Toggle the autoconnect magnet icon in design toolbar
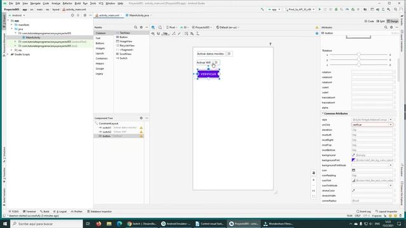Image resolution: width=406 pixels, height=228 pixels. [159, 34]
